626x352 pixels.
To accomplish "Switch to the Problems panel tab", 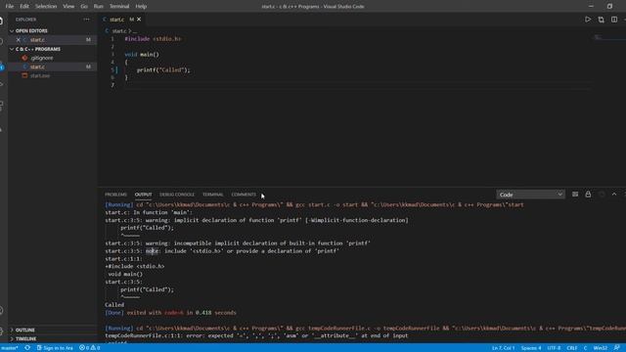I will pos(115,195).
